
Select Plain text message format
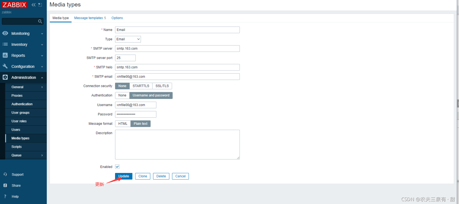click(140, 123)
